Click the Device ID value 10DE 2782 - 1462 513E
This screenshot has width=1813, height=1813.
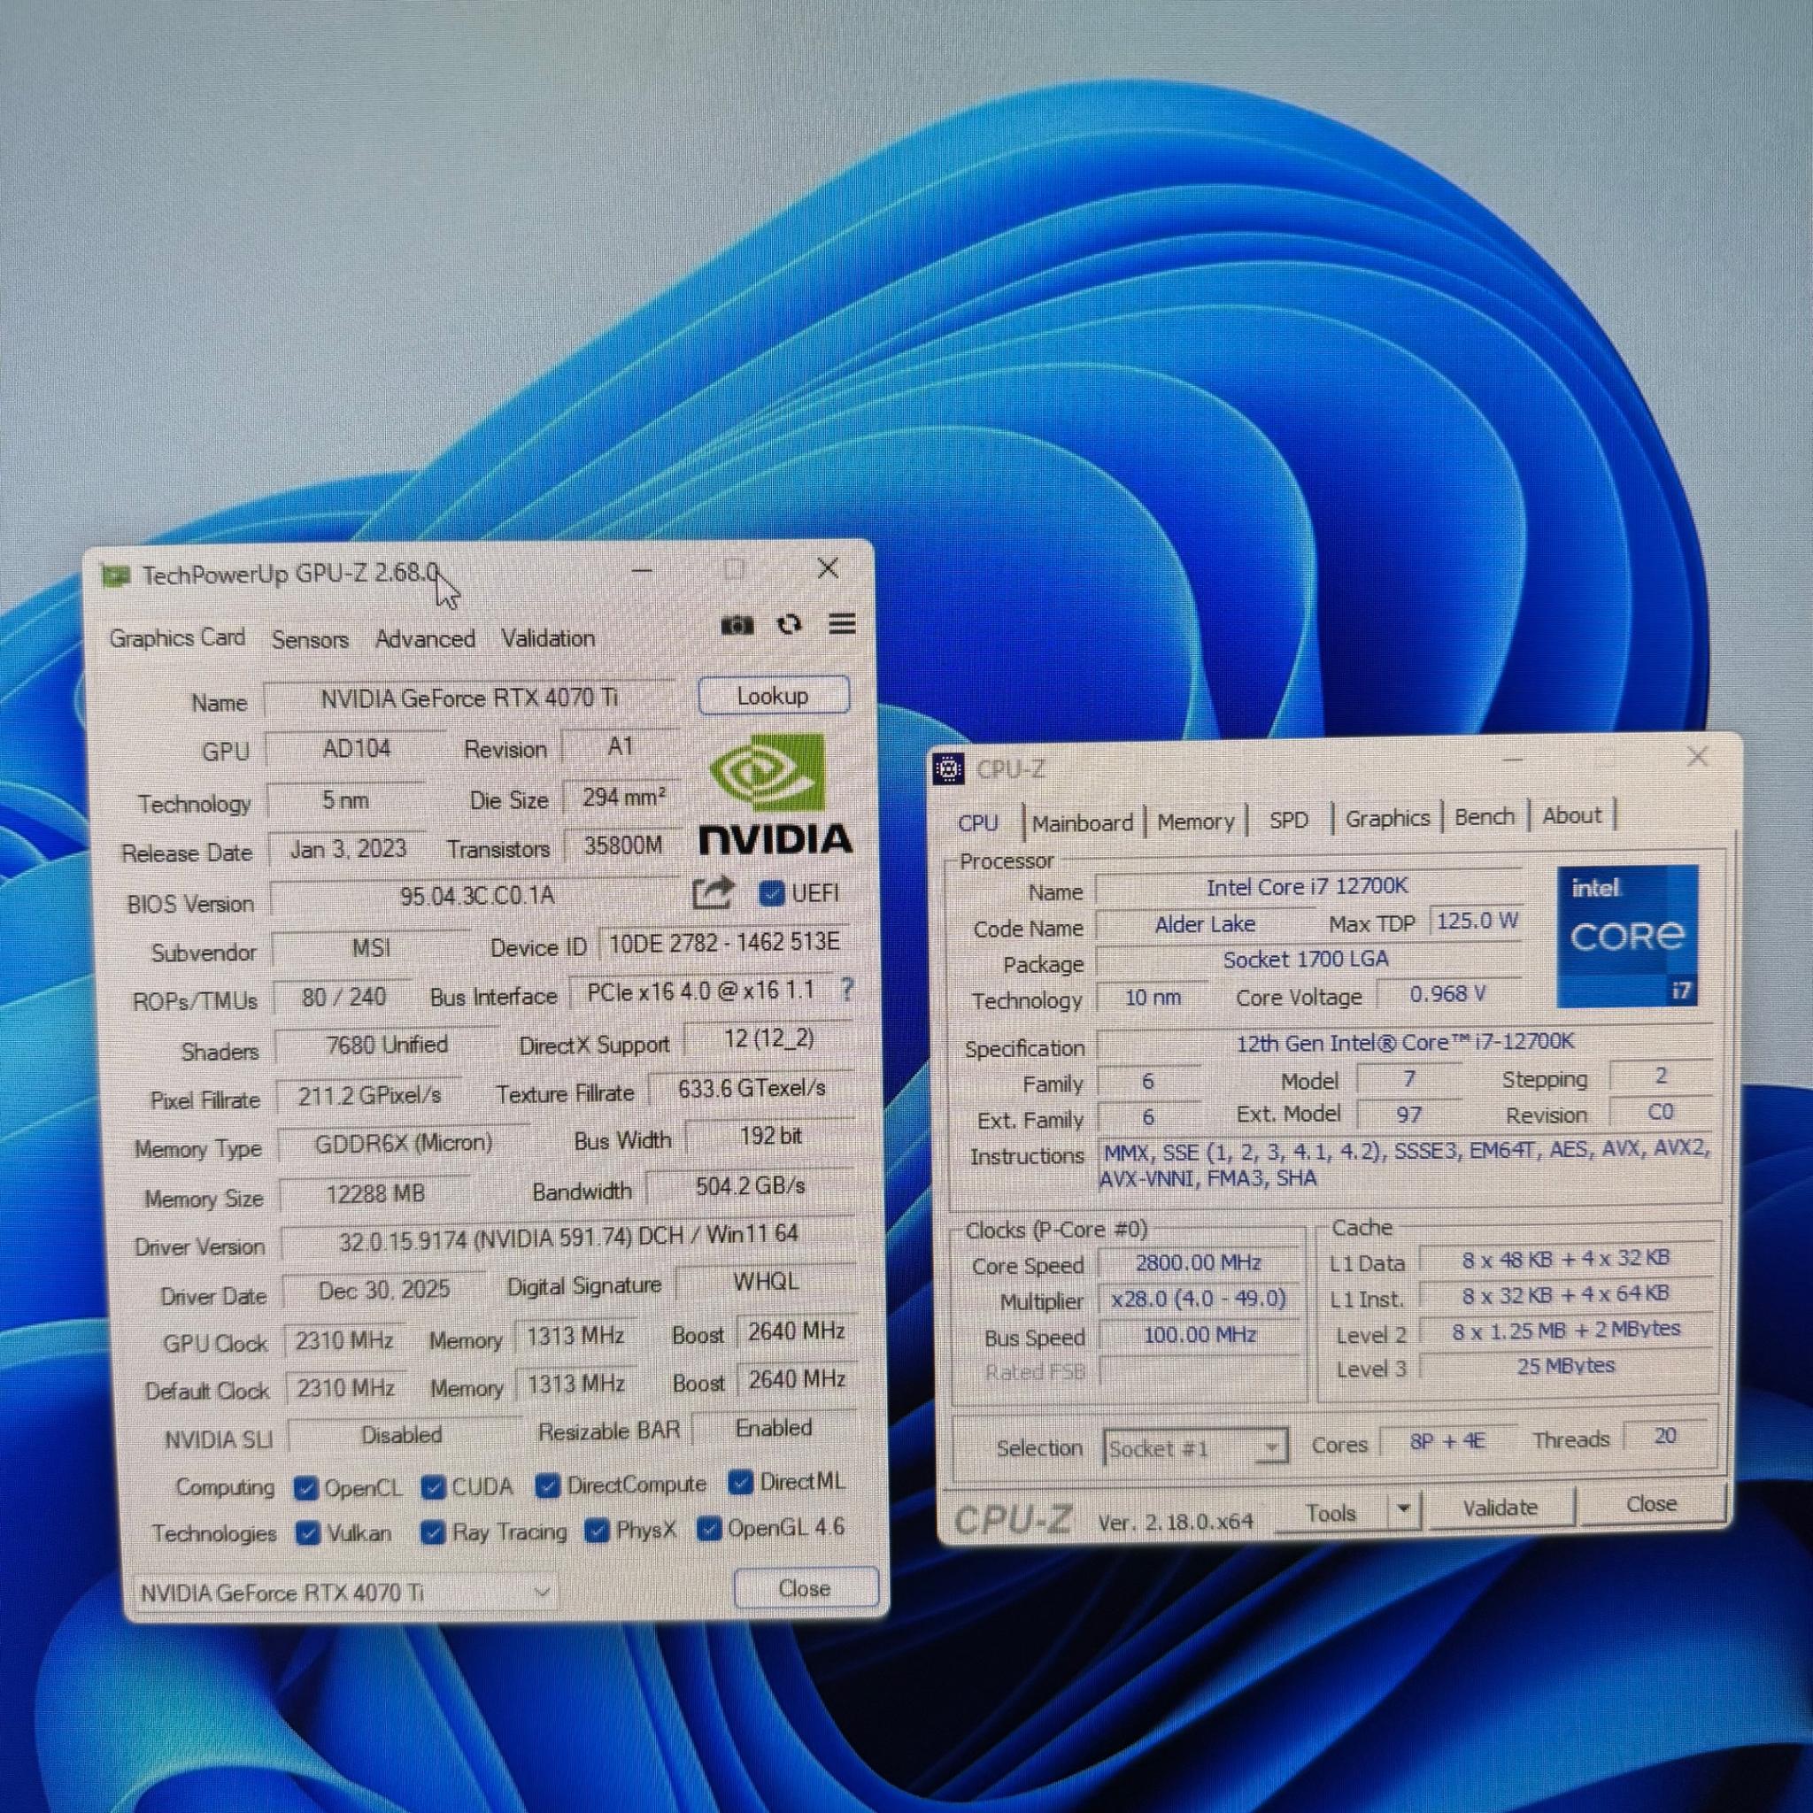(x=724, y=942)
